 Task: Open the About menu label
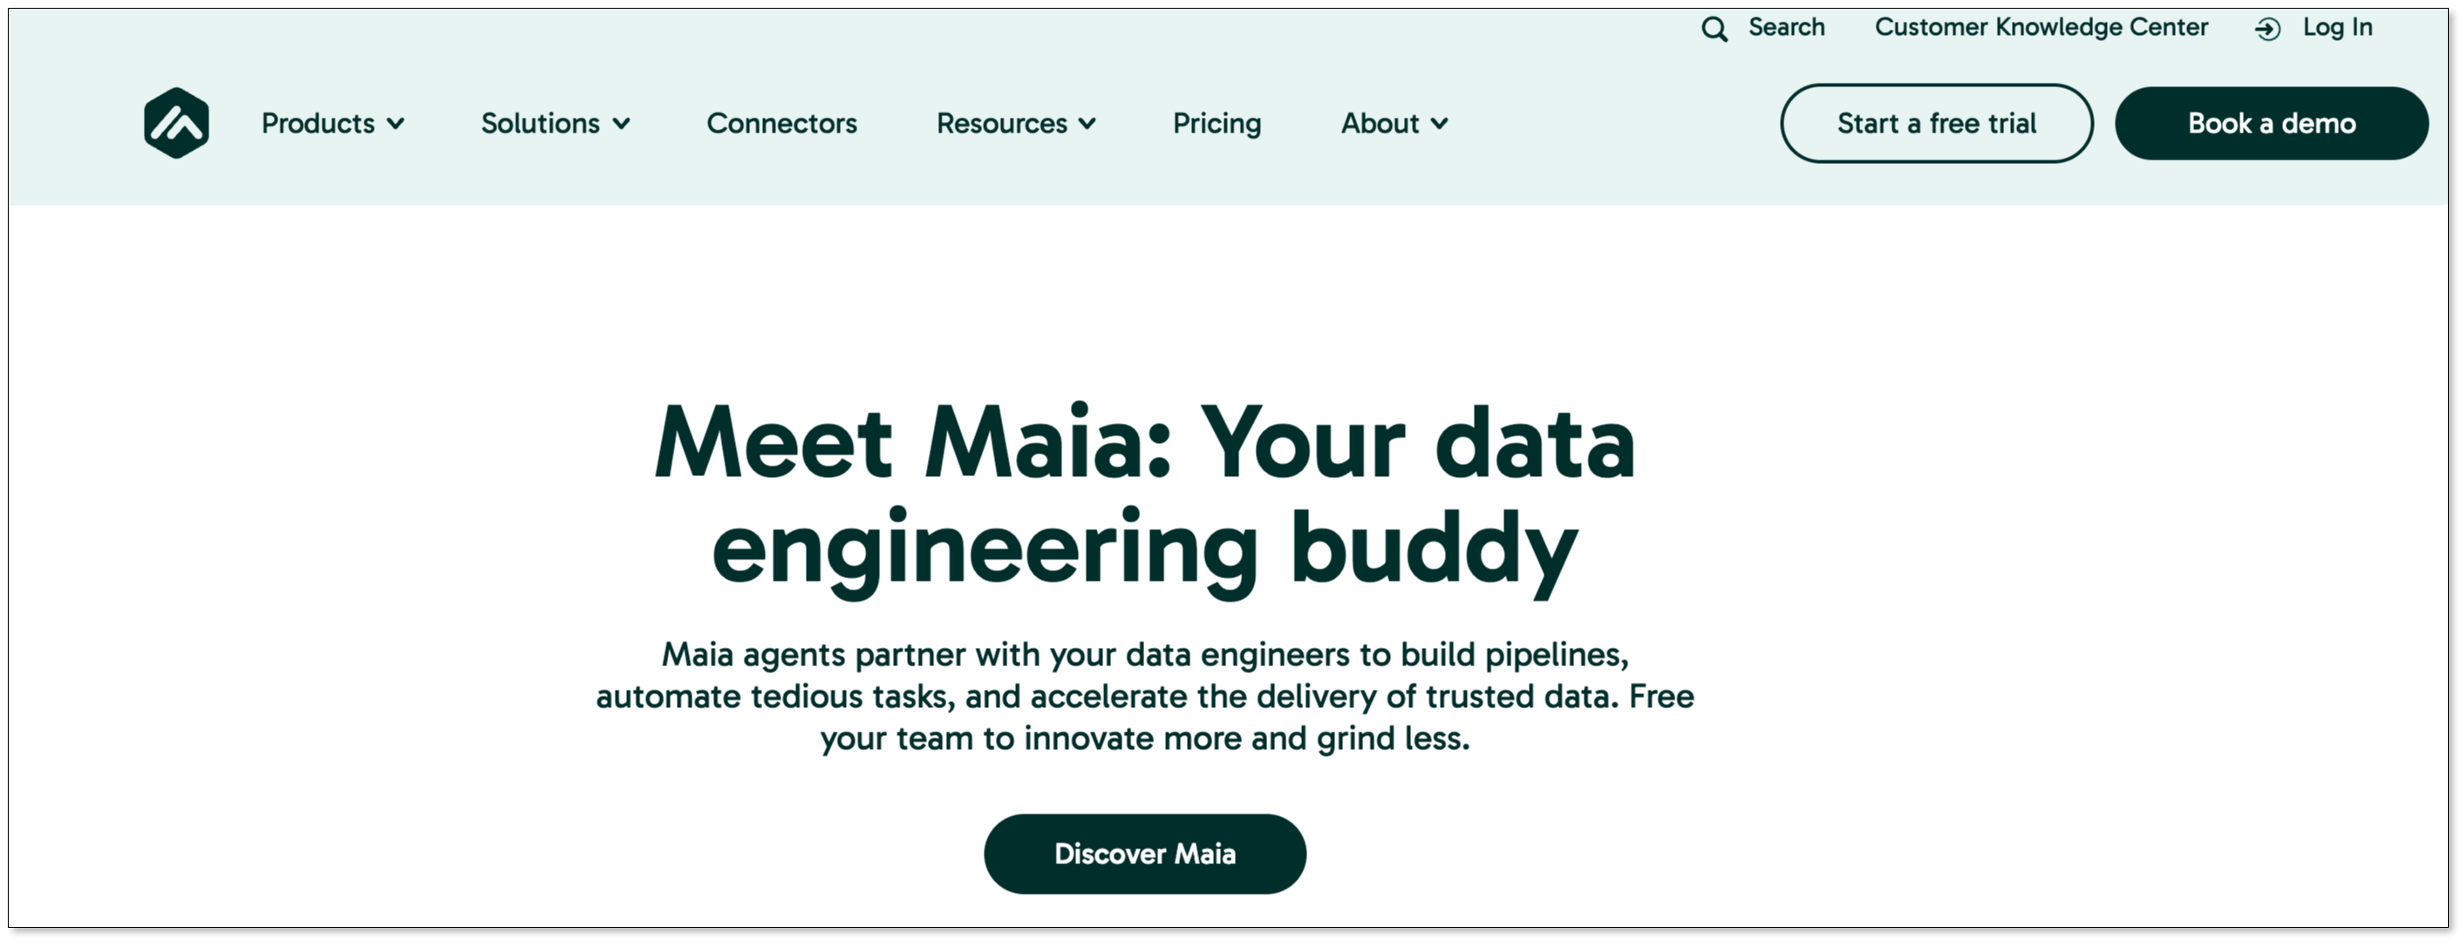click(1380, 123)
